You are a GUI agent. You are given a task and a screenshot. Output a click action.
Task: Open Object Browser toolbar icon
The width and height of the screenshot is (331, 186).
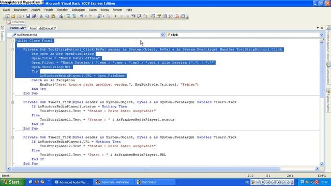pyautogui.click(x=164, y=16)
